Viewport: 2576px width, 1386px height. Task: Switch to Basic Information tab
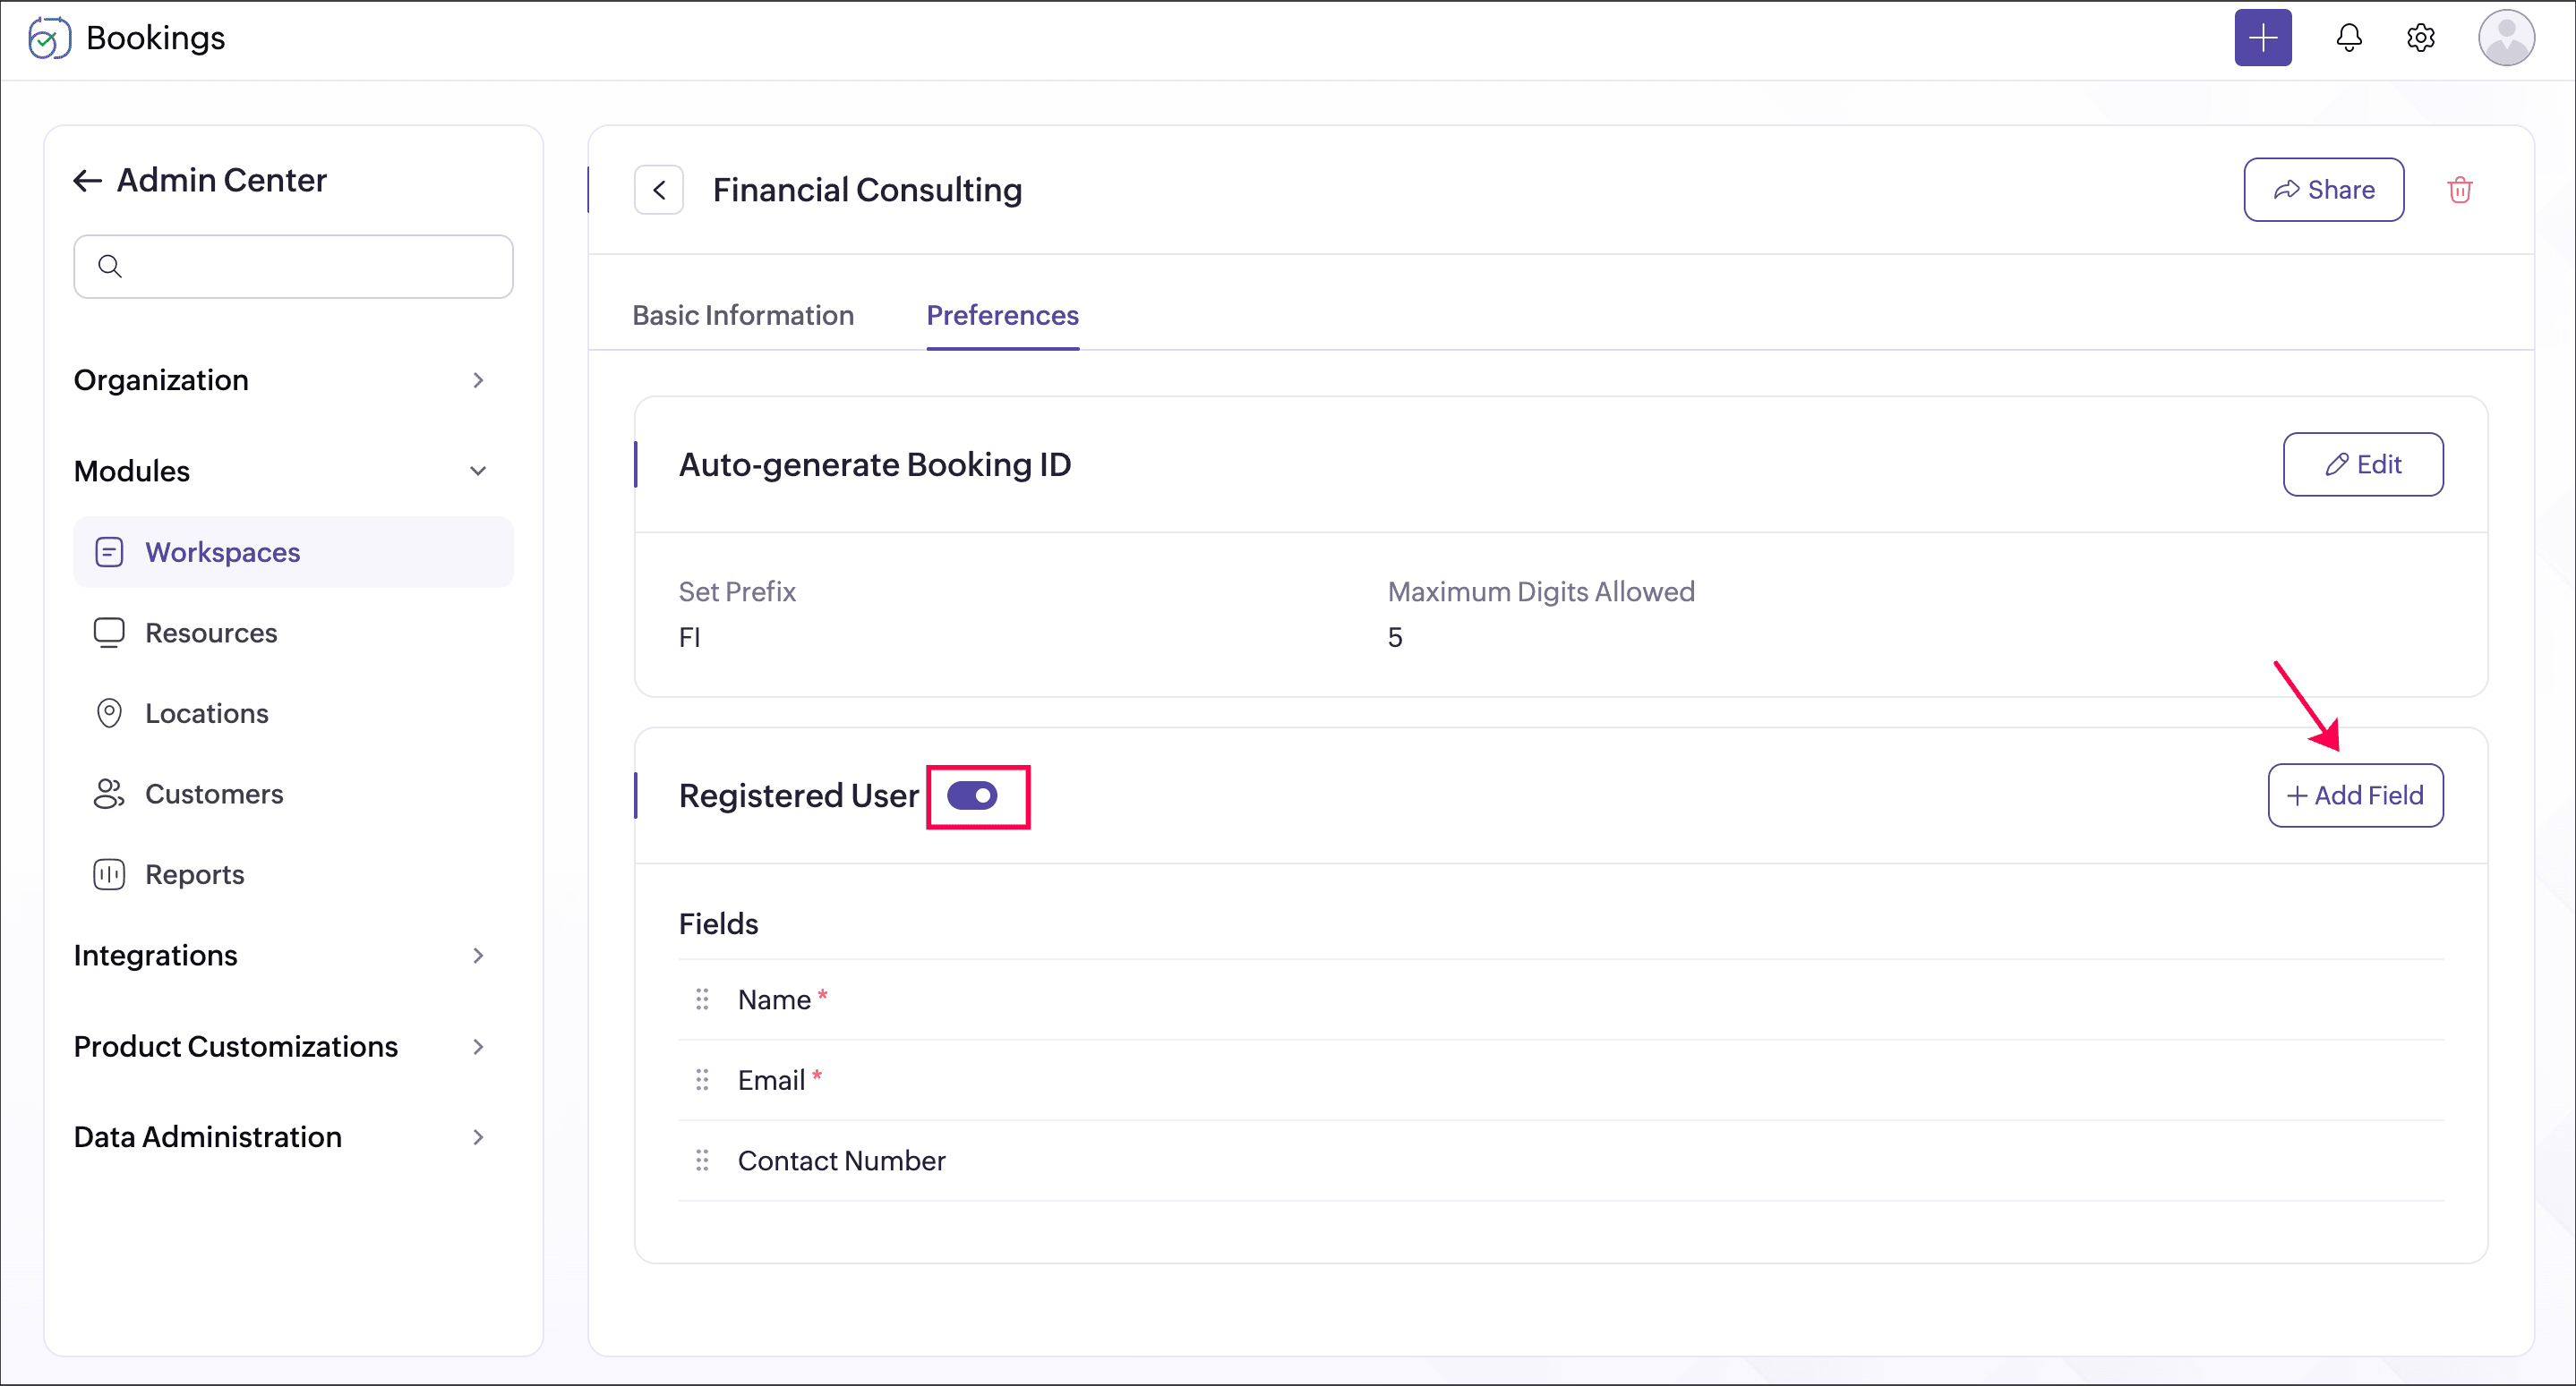pyautogui.click(x=743, y=316)
